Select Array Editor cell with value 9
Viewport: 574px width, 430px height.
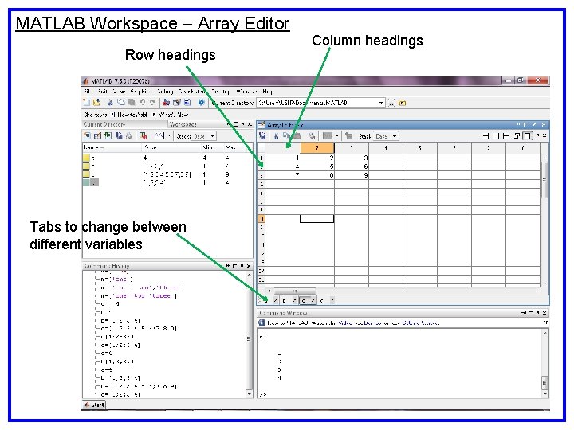(x=352, y=175)
